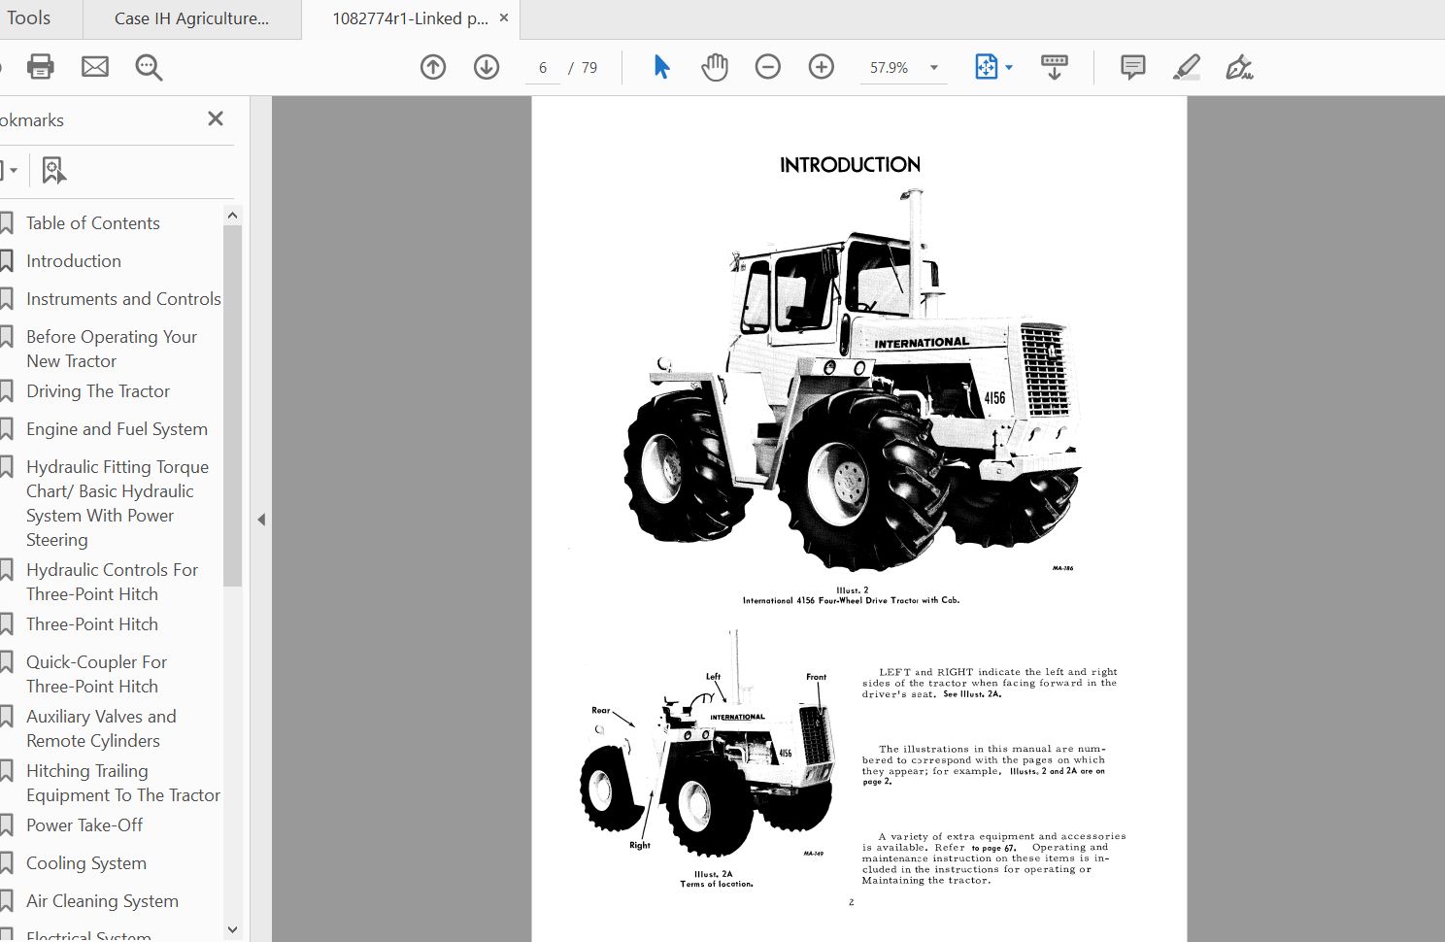Select the 1082774r1-Linked document tab

[410, 18]
